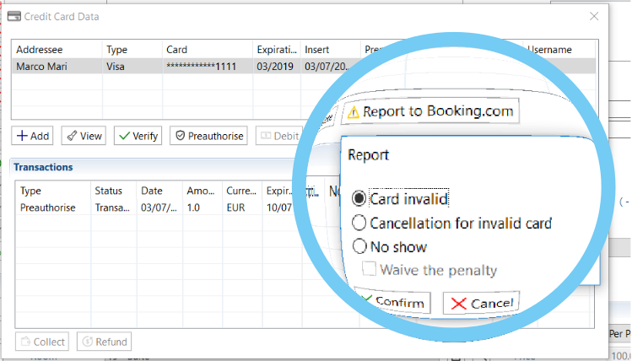Tick the Waive the penalty checkbox
Viewport: 632px width, 361px height.
click(x=369, y=269)
